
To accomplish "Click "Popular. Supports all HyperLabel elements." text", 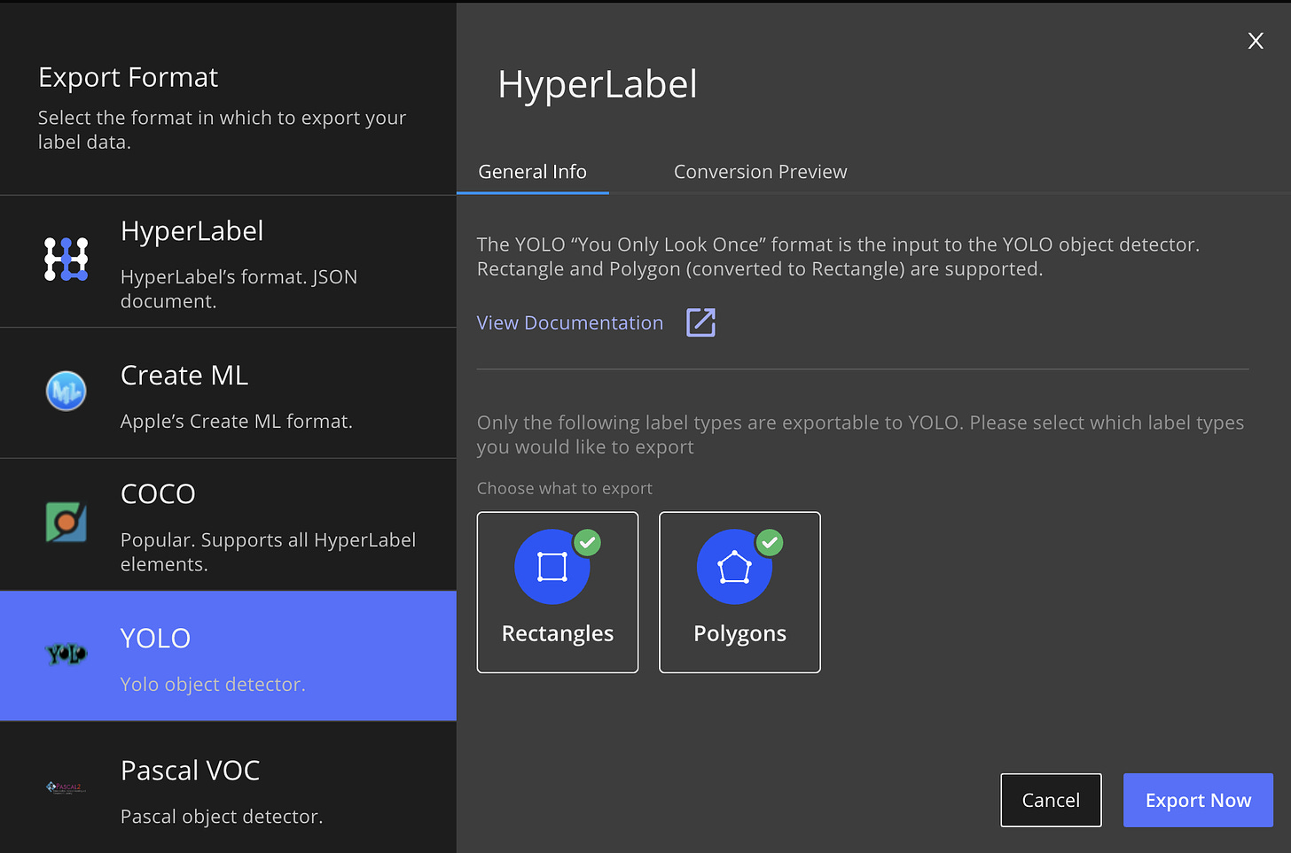I will click(x=269, y=552).
